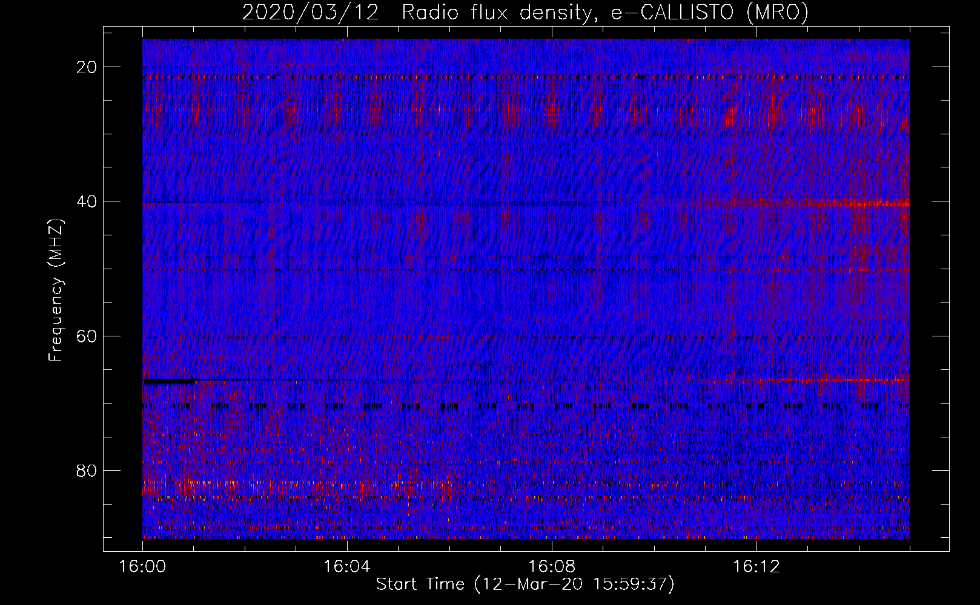980x605 pixels.
Task: Click the 60 MHz frequency tick label
Action: tap(87, 336)
